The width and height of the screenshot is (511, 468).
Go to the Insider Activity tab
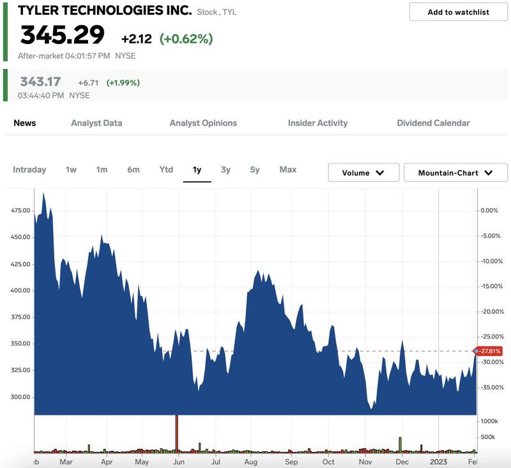317,123
